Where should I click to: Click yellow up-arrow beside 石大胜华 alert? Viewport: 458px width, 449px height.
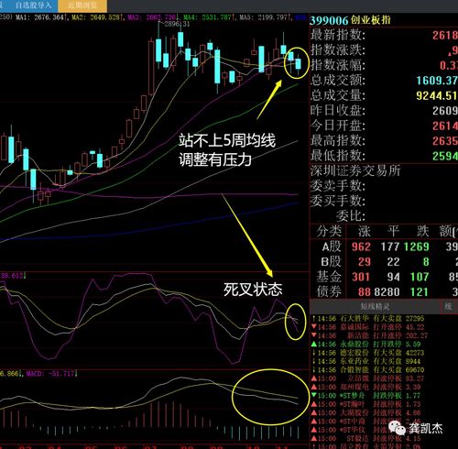[x=313, y=319]
